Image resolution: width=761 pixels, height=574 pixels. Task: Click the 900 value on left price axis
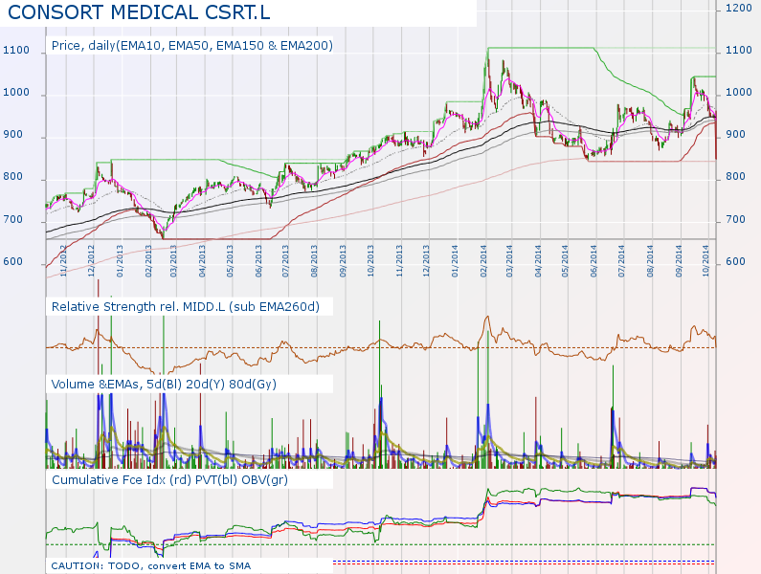(x=12, y=134)
